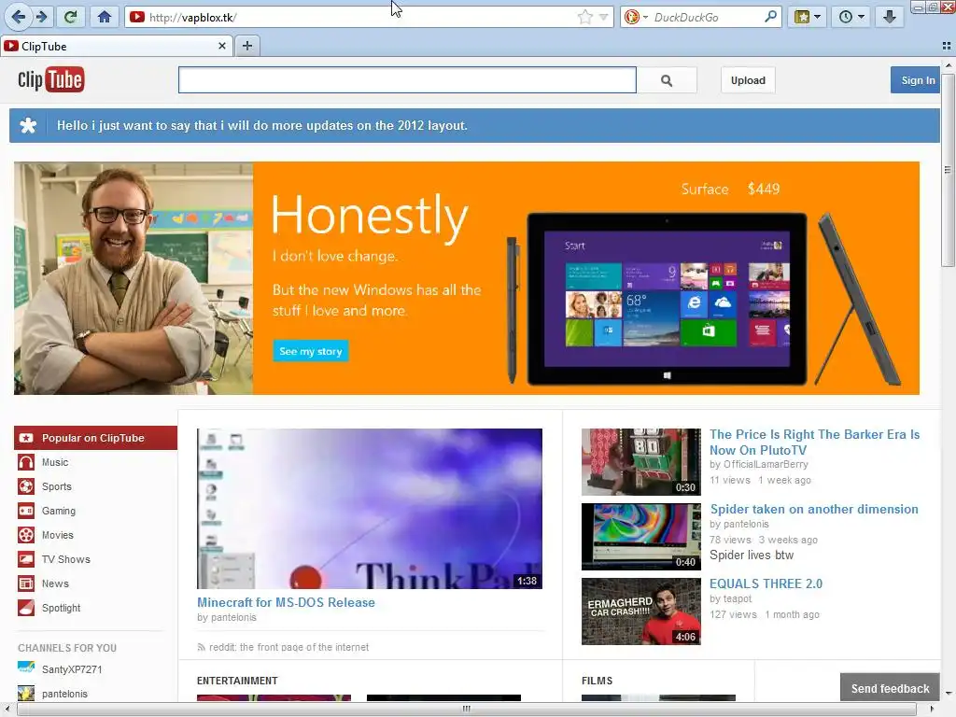Open Spider taken on another dimension link

(814, 509)
